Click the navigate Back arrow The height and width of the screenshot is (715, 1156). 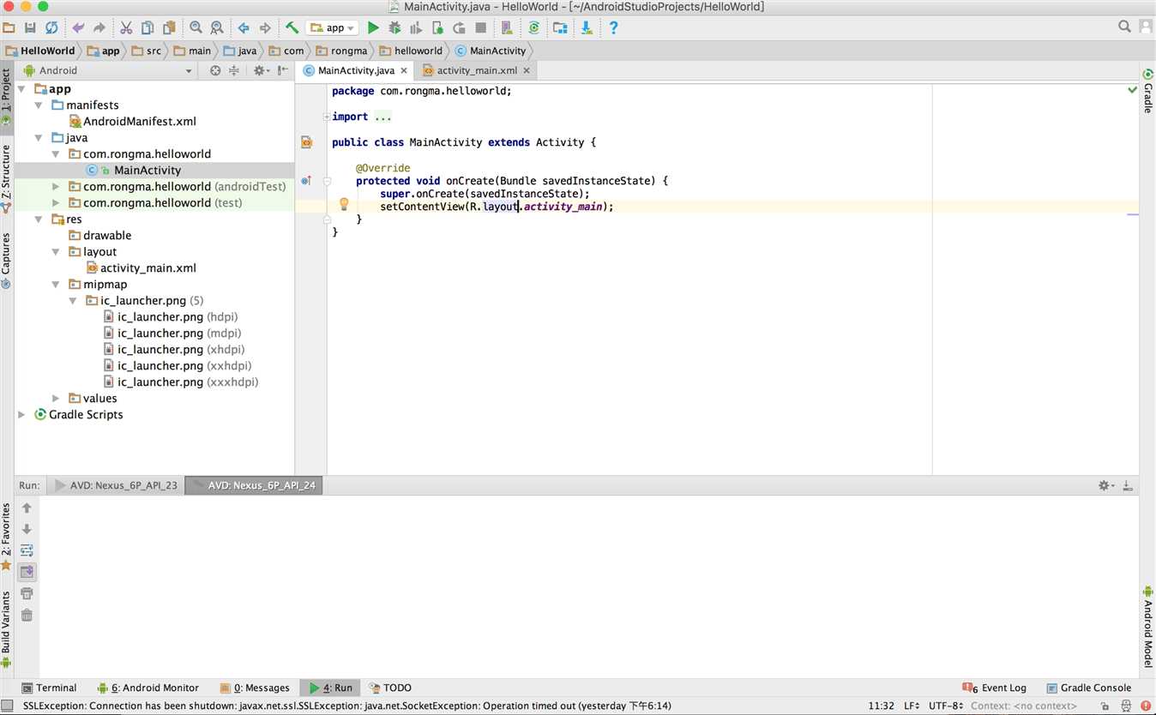pos(244,27)
